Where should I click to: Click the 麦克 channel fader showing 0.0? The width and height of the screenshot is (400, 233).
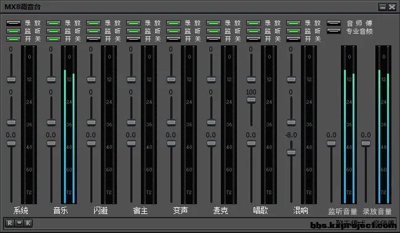click(x=211, y=143)
